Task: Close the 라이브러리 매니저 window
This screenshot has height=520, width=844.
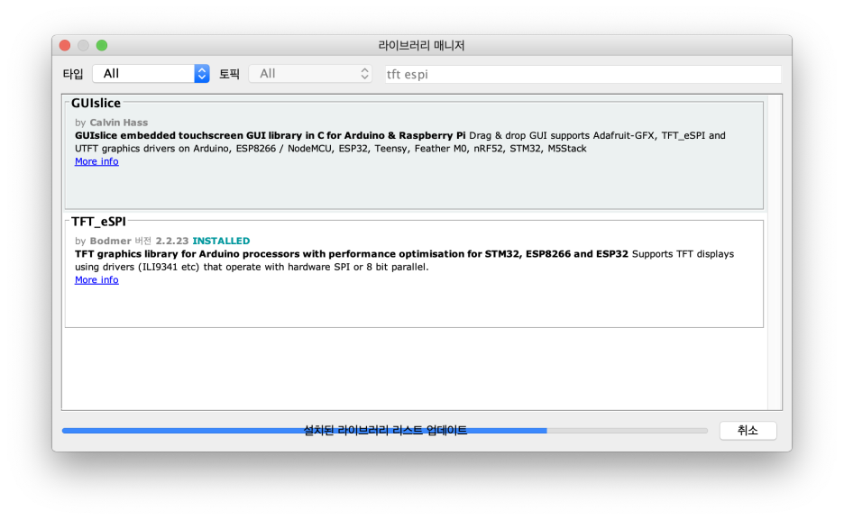Action: 65,45
